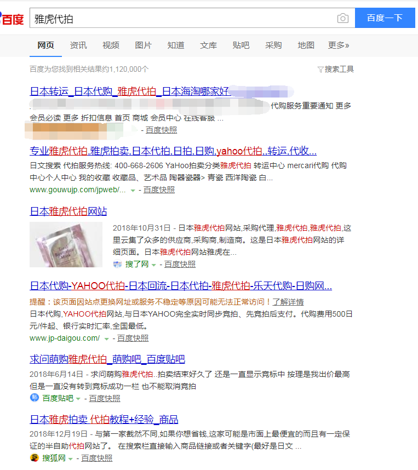418x470 pixels.
Task: Open 百度快照 for the jp-daigou.com result
Action: [x=133, y=338]
